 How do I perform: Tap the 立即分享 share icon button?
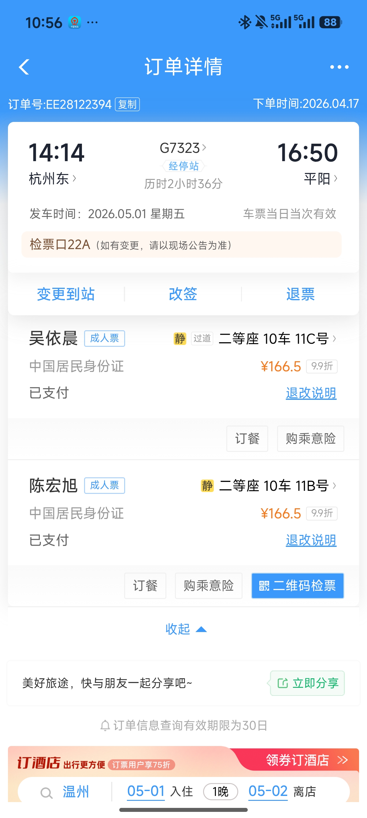coord(307,683)
